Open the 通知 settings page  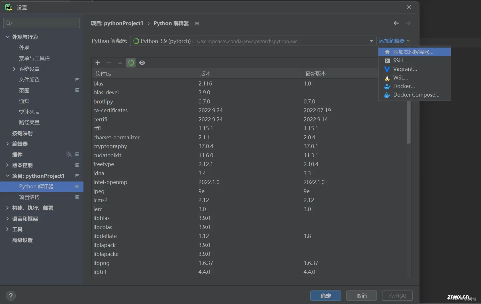coord(24,101)
